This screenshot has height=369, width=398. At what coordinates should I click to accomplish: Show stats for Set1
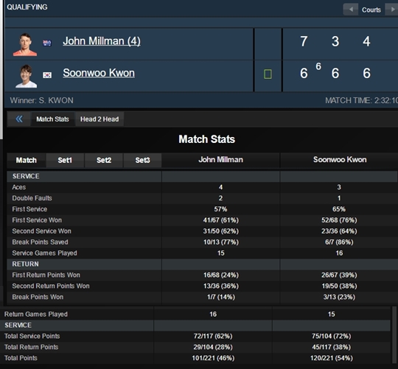[x=65, y=160]
